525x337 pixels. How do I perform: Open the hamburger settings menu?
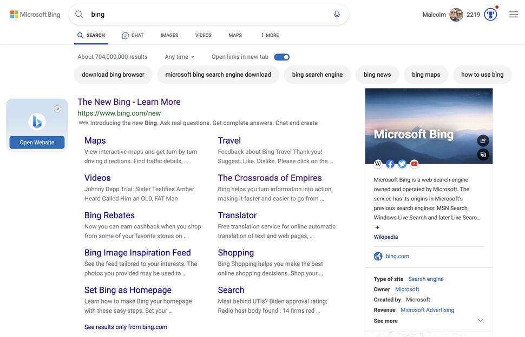(514, 15)
